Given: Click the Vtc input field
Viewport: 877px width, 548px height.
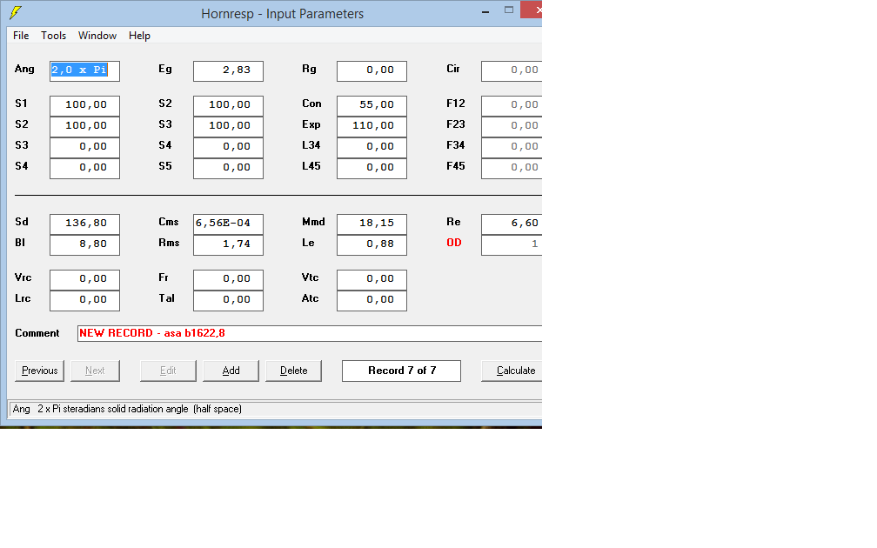Looking at the screenshot, I should [372, 279].
